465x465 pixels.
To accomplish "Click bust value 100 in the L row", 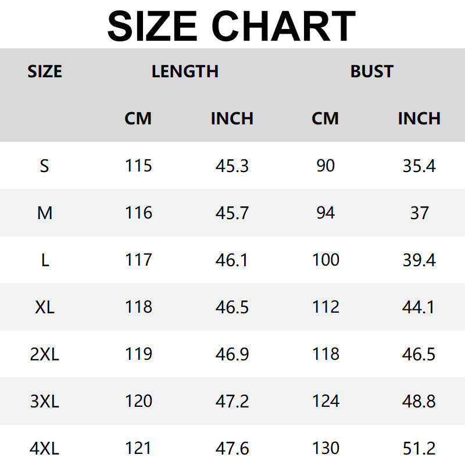I will coord(325,260).
